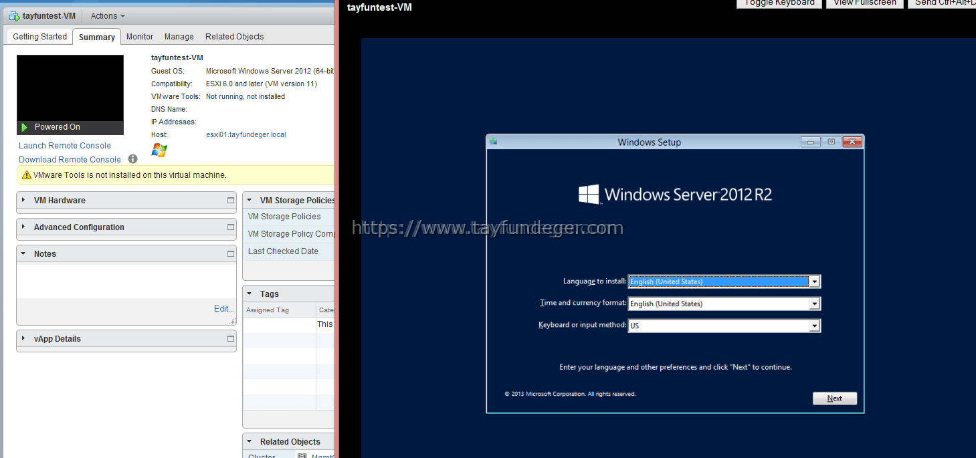The image size is (976, 458).
Task: Maximize the Notes panel
Action: point(231,253)
